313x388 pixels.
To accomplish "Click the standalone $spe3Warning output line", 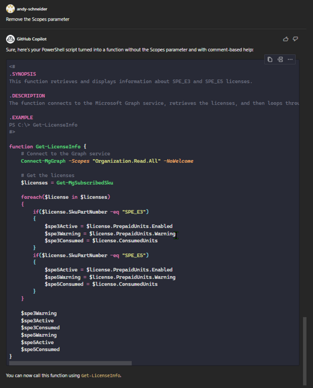I will coord(39,313).
